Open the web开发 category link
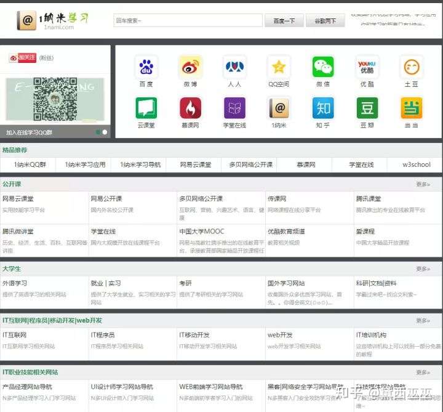This screenshot has width=443, height=412. click(x=280, y=335)
